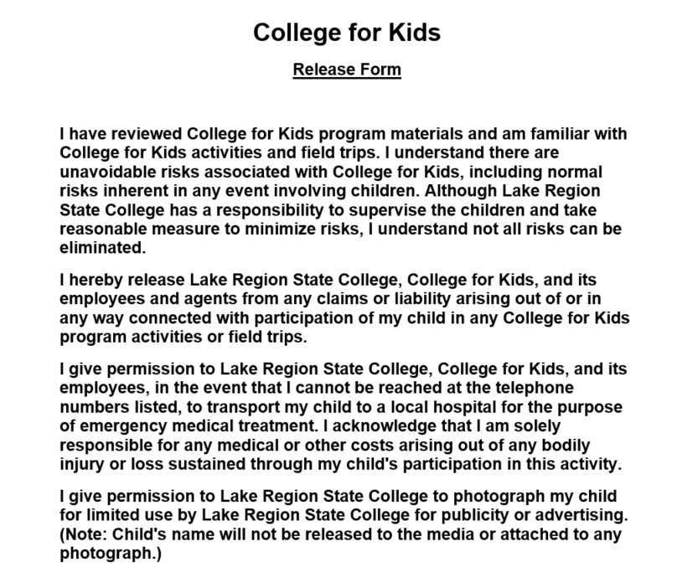Click "publicity or advertising." phrase
This screenshot has height=588, width=698.
535,515
